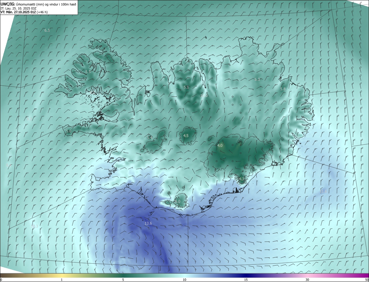Click the 4.0 value label on the map
The image size is (369, 282).
(x=220, y=146)
